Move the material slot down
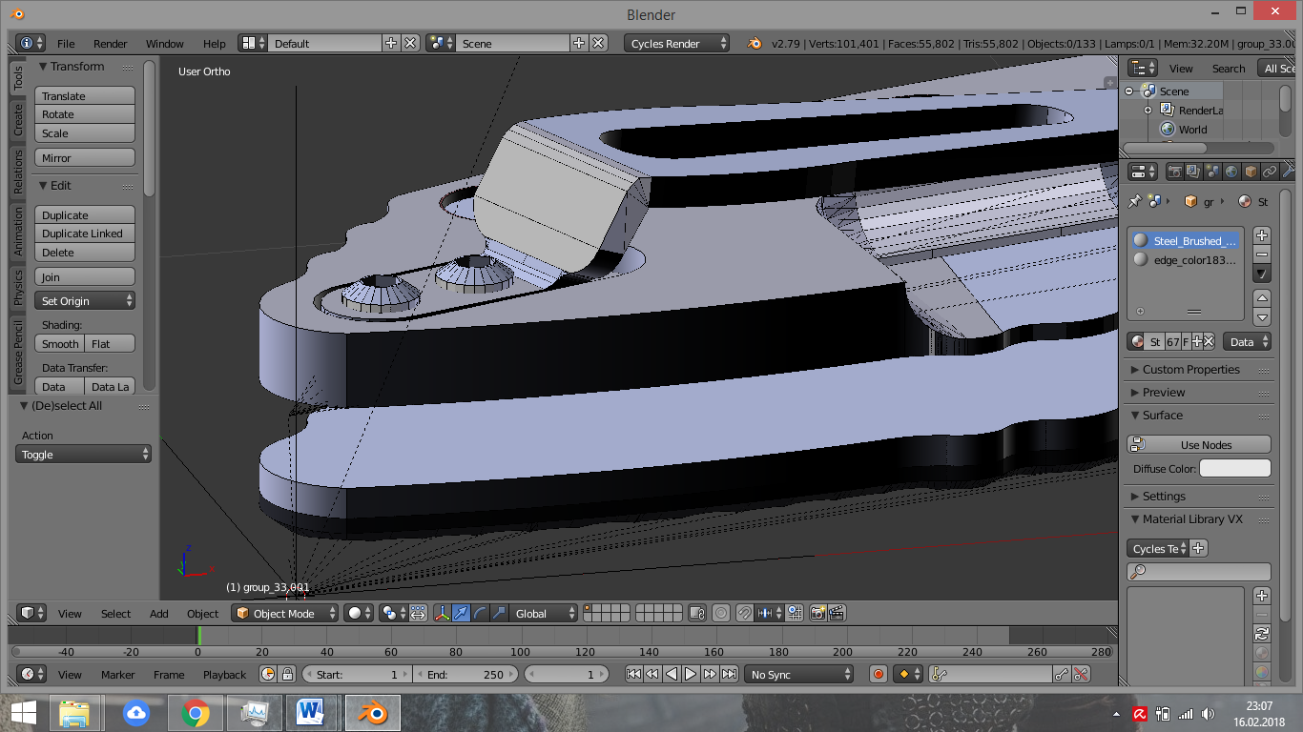This screenshot has width=1303, height=732. click(x=1262, y=317)
